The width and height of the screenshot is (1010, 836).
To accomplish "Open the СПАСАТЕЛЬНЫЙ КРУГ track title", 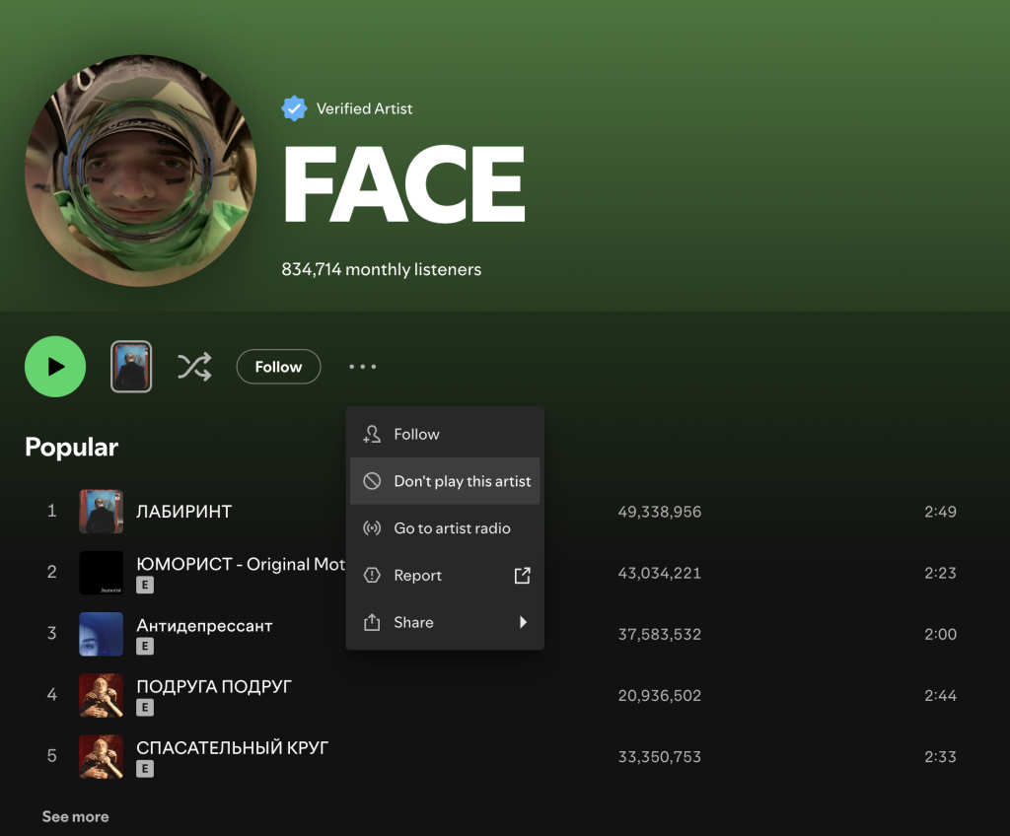I will [x=232, y=747].
